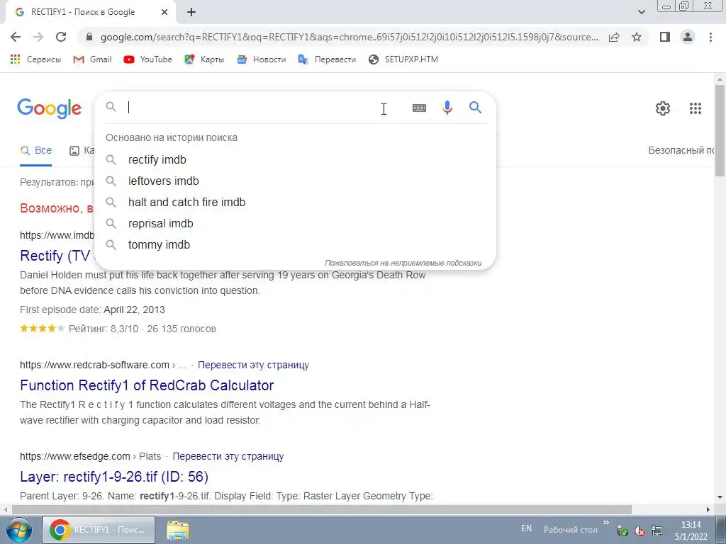Choose suggestion halt and catch fire imdb

[x=296, y=202]
